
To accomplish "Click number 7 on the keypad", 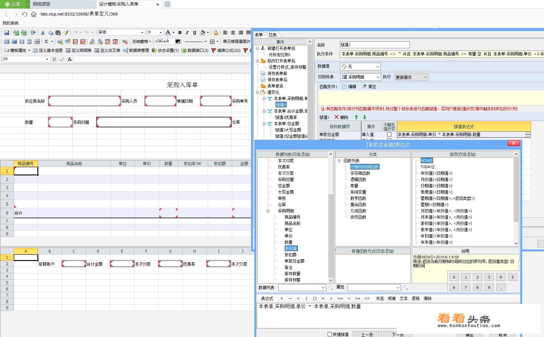I will (466, 287).
